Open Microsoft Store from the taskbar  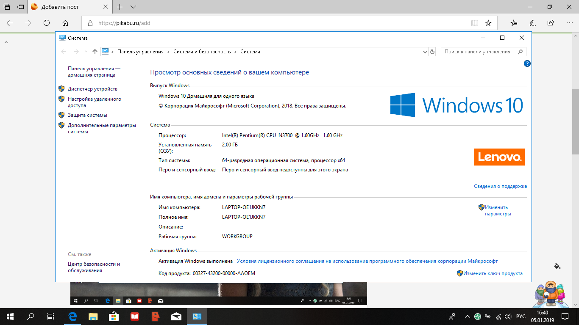pos(114,316)
